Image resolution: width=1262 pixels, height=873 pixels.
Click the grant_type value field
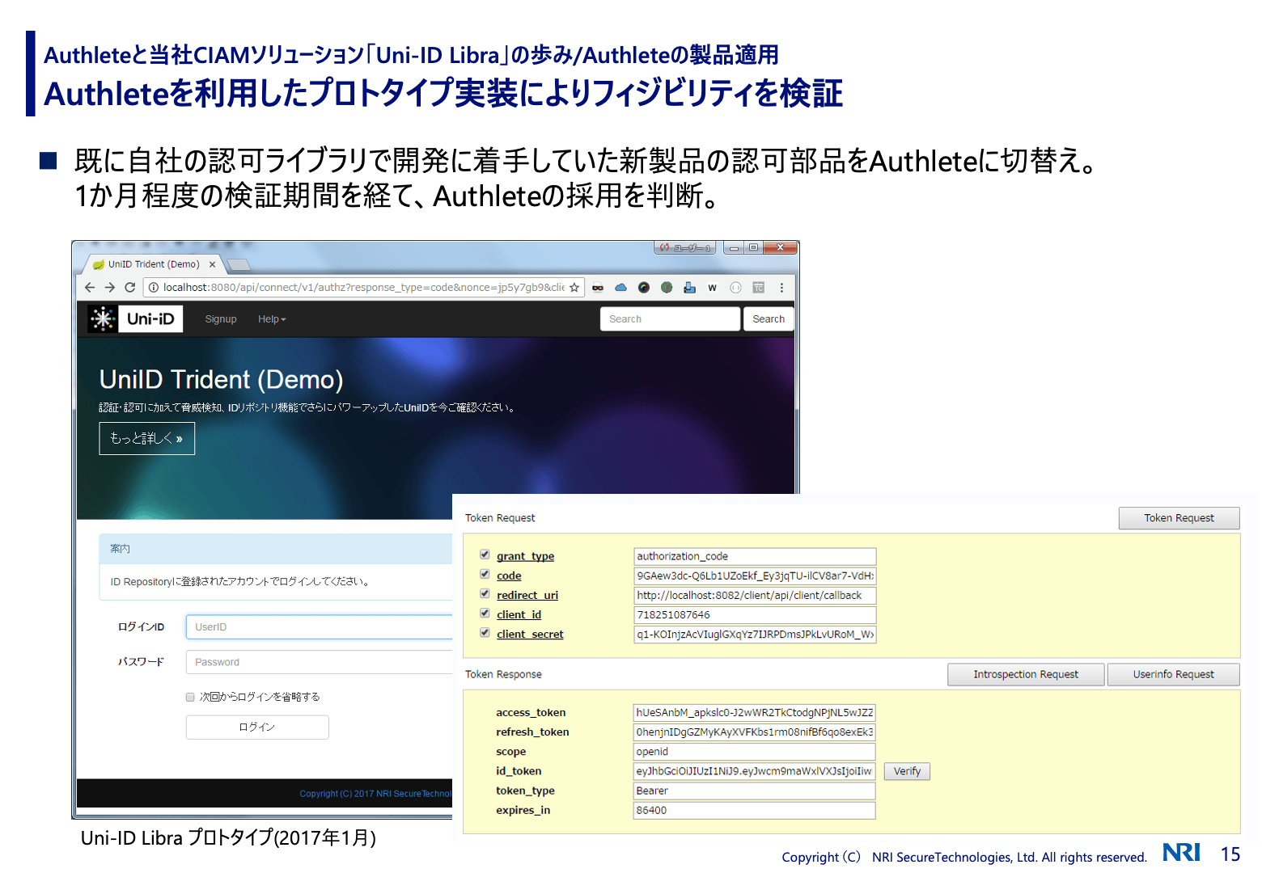(755, 556)
